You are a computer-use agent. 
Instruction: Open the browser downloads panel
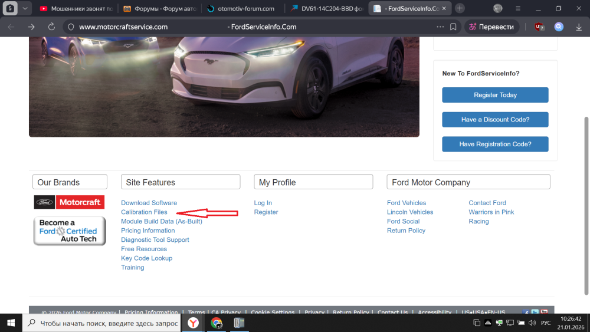579,27
